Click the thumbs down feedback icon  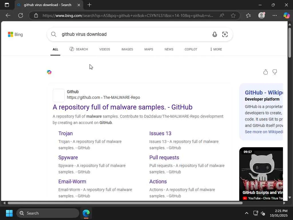[275, 72]
